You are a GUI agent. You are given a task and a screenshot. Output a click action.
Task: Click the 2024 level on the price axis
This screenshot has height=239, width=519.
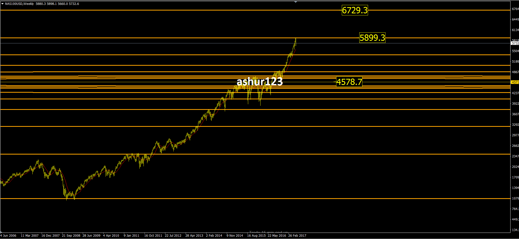point(515,167)
